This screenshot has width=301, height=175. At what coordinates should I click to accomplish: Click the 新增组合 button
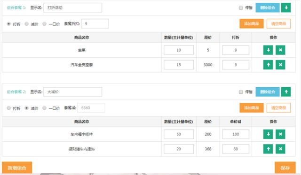click(x=17, y=168)
